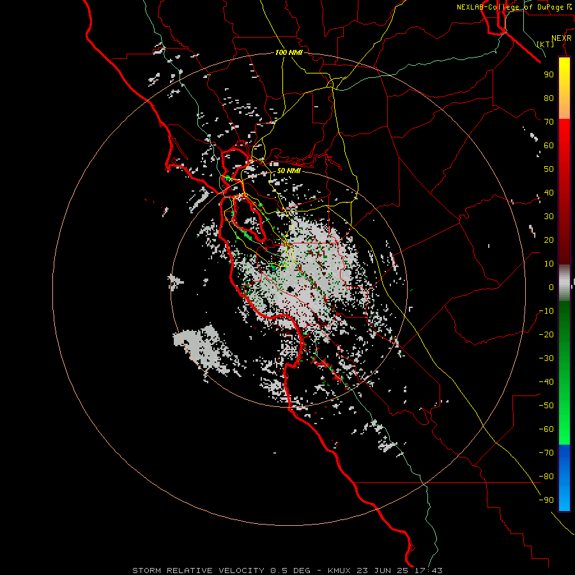This screenshot has width=575, height=575.
Task: Click the -70 knot label on color scale
Action: tap(546, 453)
